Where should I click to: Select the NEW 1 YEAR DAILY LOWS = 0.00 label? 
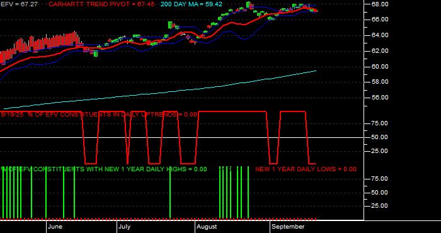306,169
